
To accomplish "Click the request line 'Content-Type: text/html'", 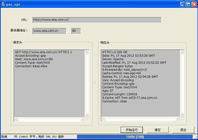I will click(x=32, y=63).
